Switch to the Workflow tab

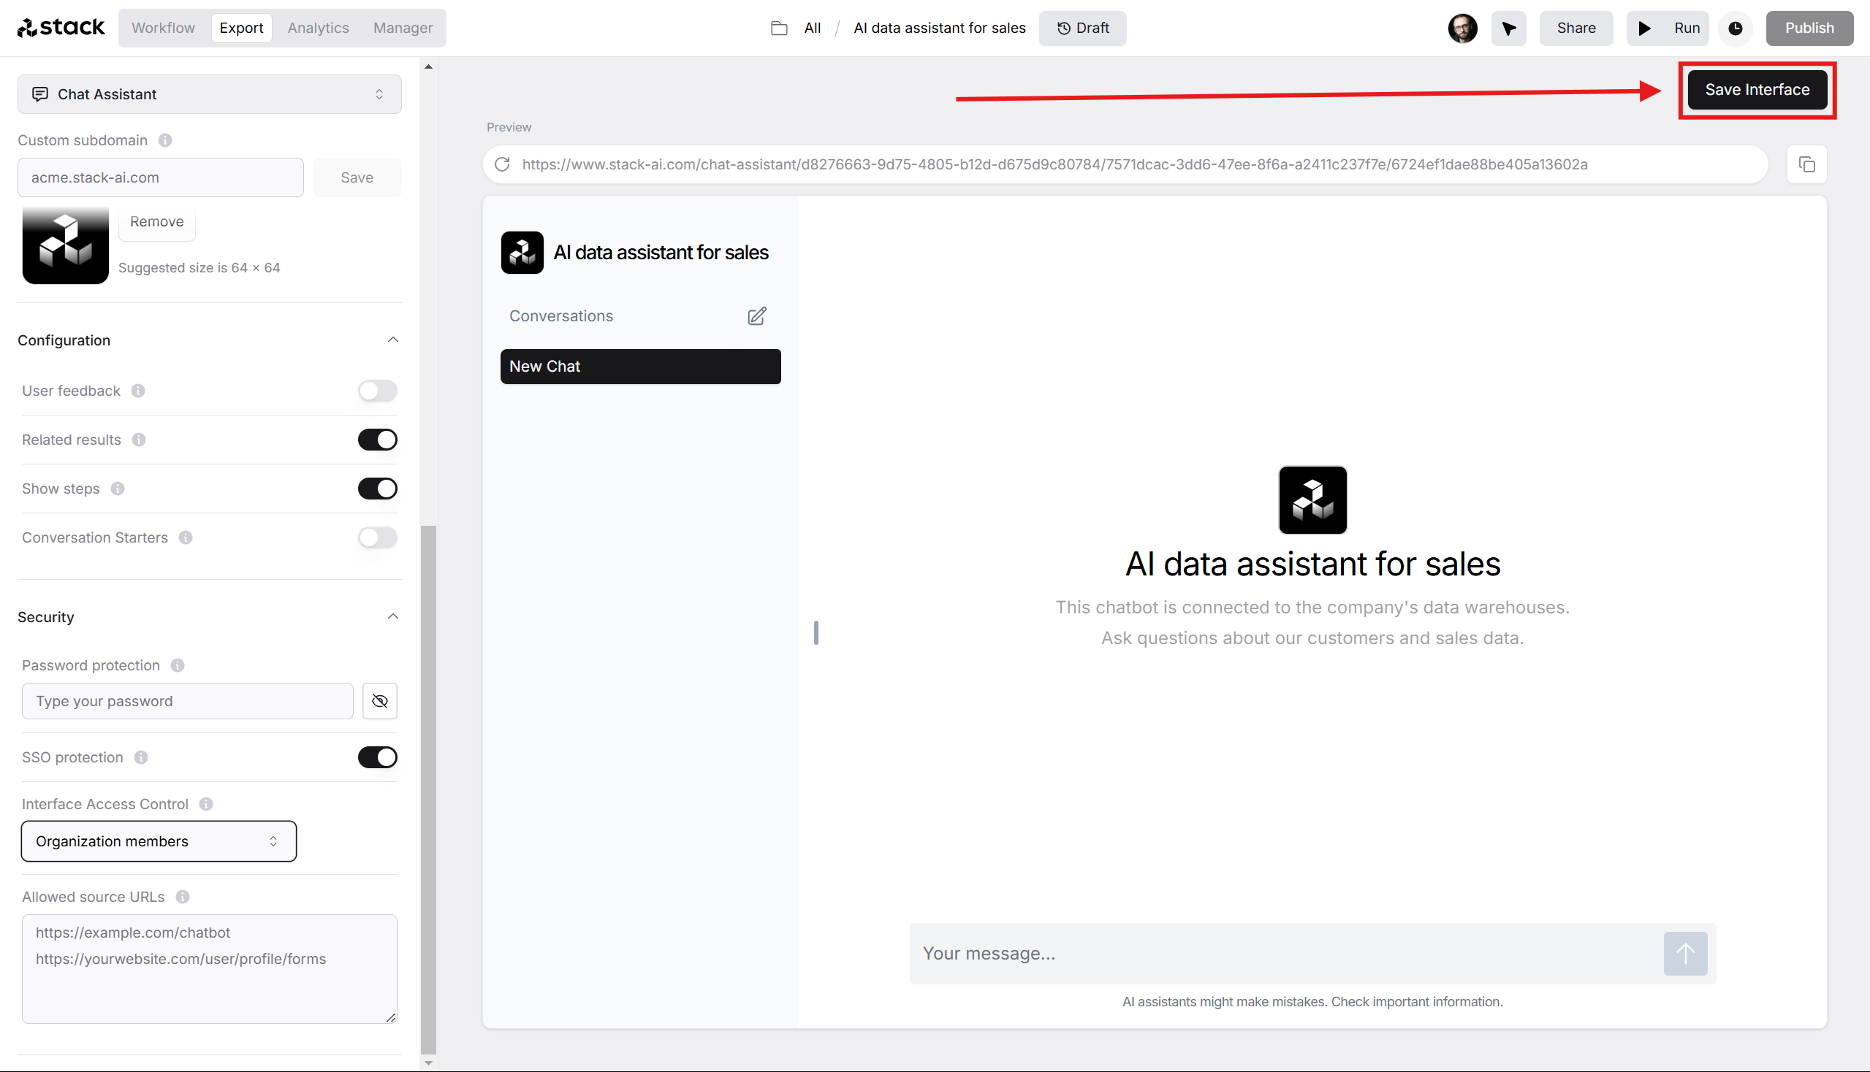tap(164, 28)
